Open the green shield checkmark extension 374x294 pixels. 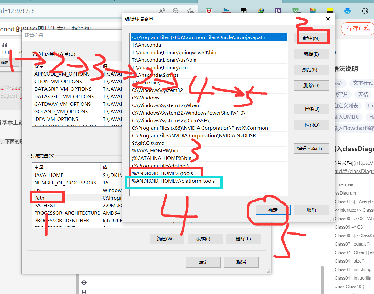[296, 11]
